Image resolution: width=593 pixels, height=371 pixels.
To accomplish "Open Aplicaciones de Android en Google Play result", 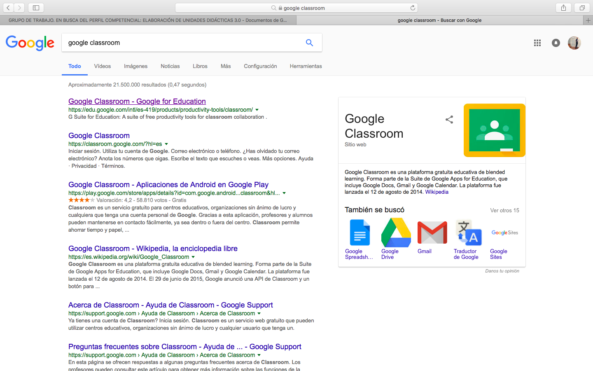I will [x=168, y=185].
